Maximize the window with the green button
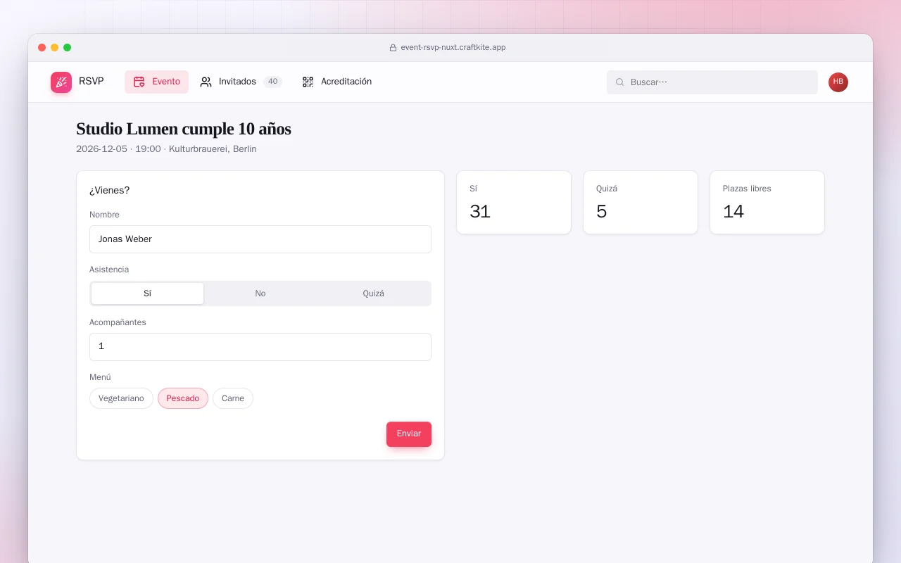The width and height of the screenshot is (901, 563). coord(68,48)
